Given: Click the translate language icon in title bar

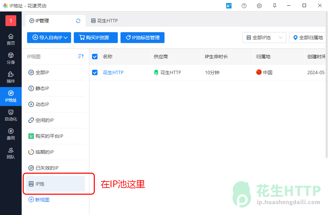Looking at the screenshot, I should pyautogui.click(x=228, y=6).
